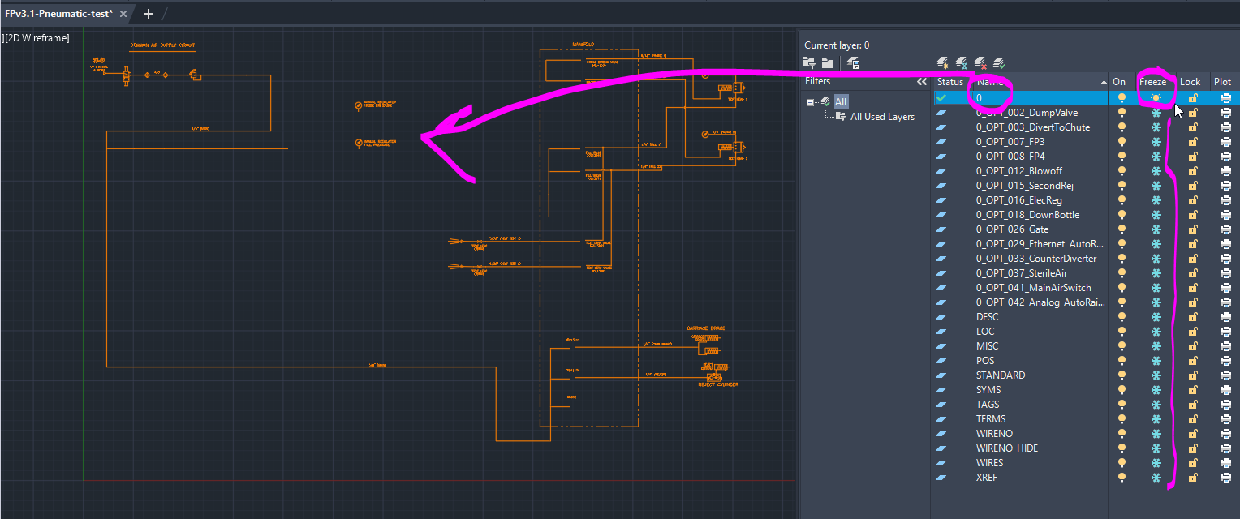This screenshot has height=519, width=1240.
Task: Select the All Used Layers filter
Action: [x=881, y=116]
